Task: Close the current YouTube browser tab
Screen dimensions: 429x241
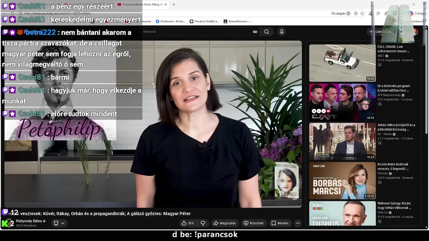Action: pyautogui.click(x=166, y=4)
